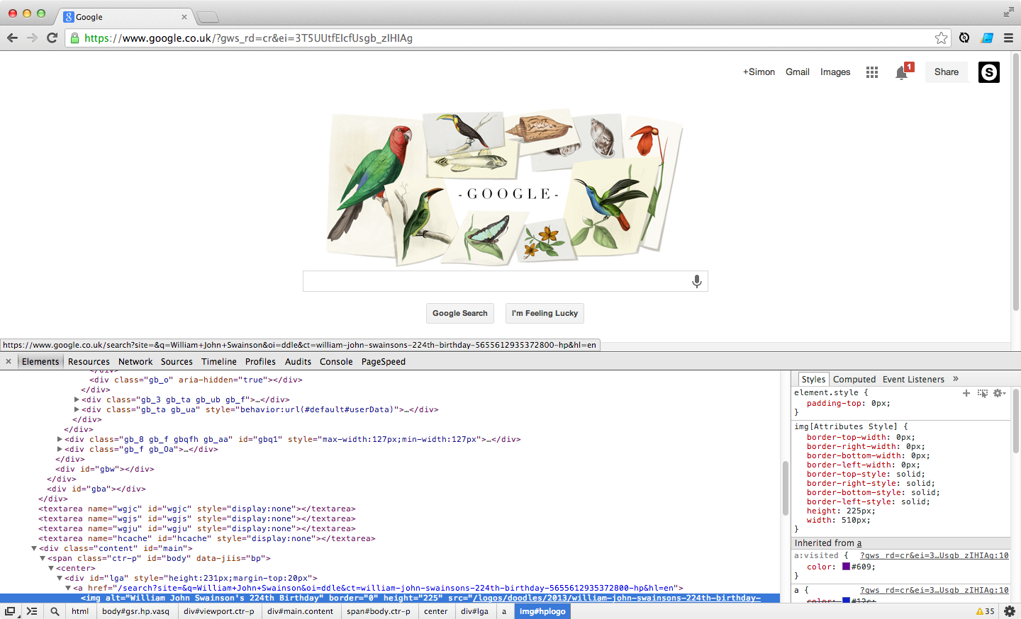Select the body#gsr.hp.vasq breadcrumb
The width and height of the screenshot is (1021, 619).
click(x=135, y=611)
